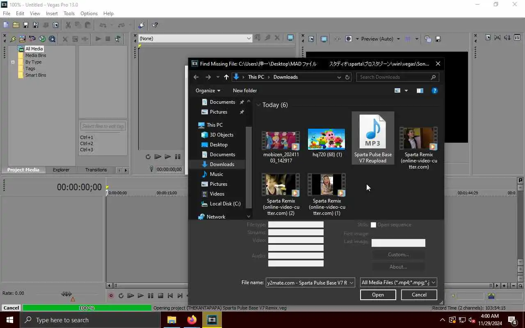Click Stop in timeline transport bar
This screenshot has width=525, height=328.
pos(160,296)
